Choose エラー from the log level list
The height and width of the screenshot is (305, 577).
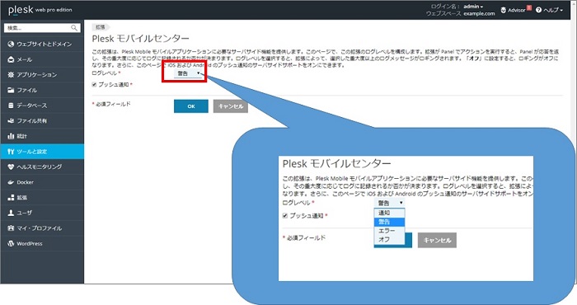(389, 231)
